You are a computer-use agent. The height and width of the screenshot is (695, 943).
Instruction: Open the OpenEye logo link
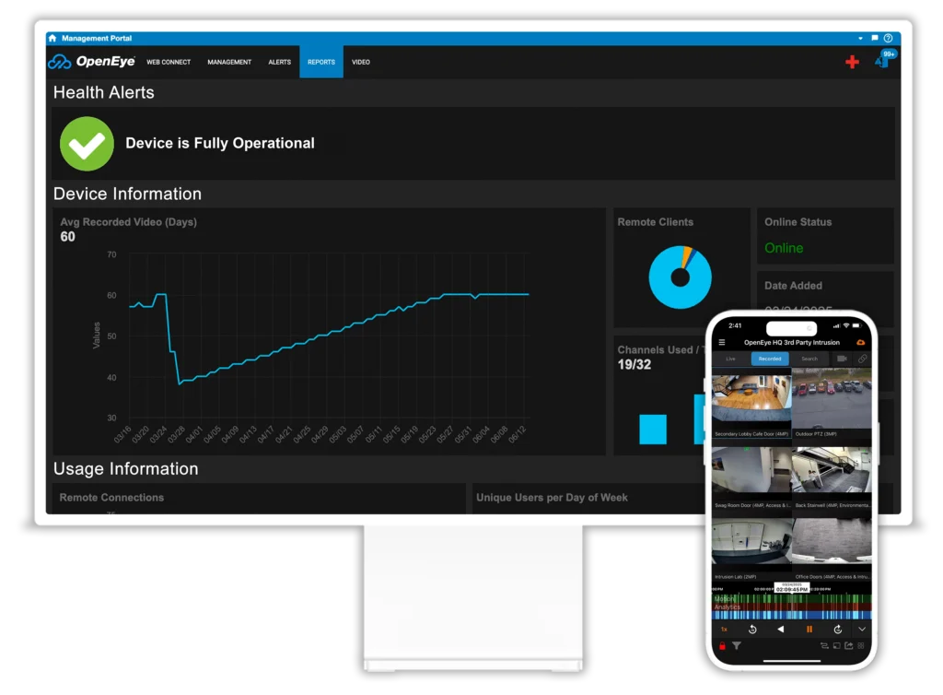coord(91,62)
